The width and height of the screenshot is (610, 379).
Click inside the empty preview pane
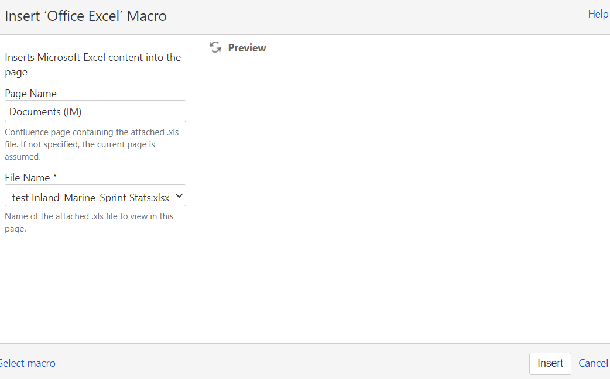tap(405, 202)
